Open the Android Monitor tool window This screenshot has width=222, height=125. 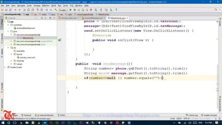44,115
